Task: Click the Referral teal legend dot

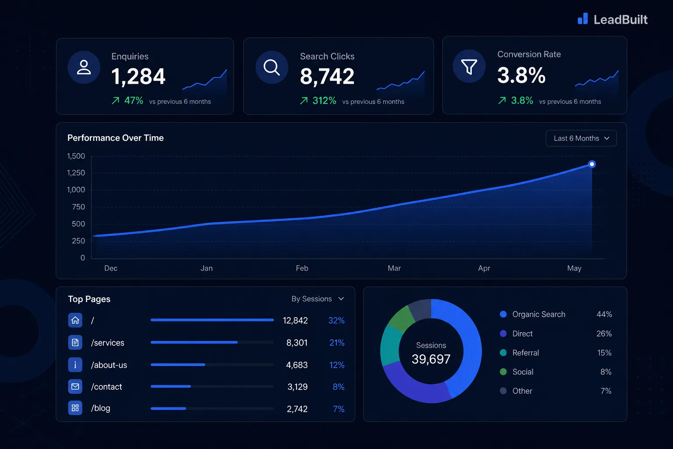Action: pos(503,353)
